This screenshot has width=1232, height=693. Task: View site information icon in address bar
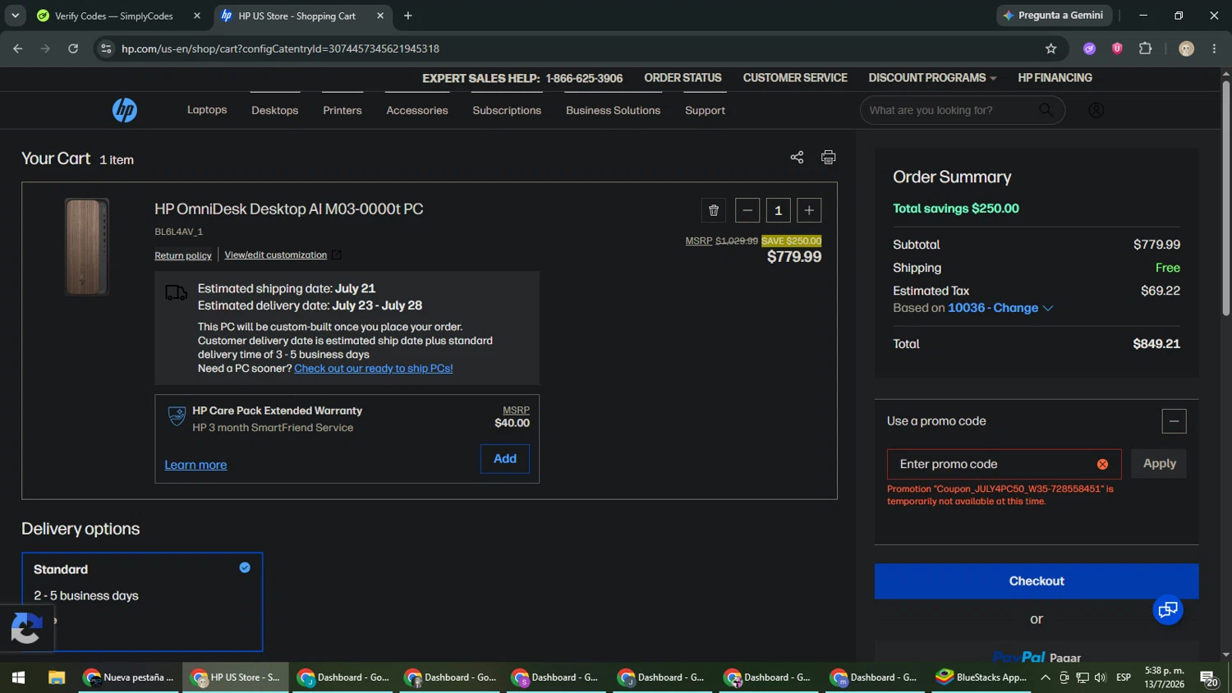pyautogui.click(x=106, y=48)
